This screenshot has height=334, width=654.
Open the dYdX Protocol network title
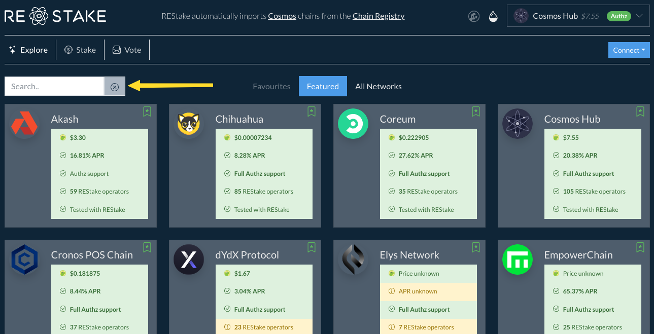[x=247, y=255]
